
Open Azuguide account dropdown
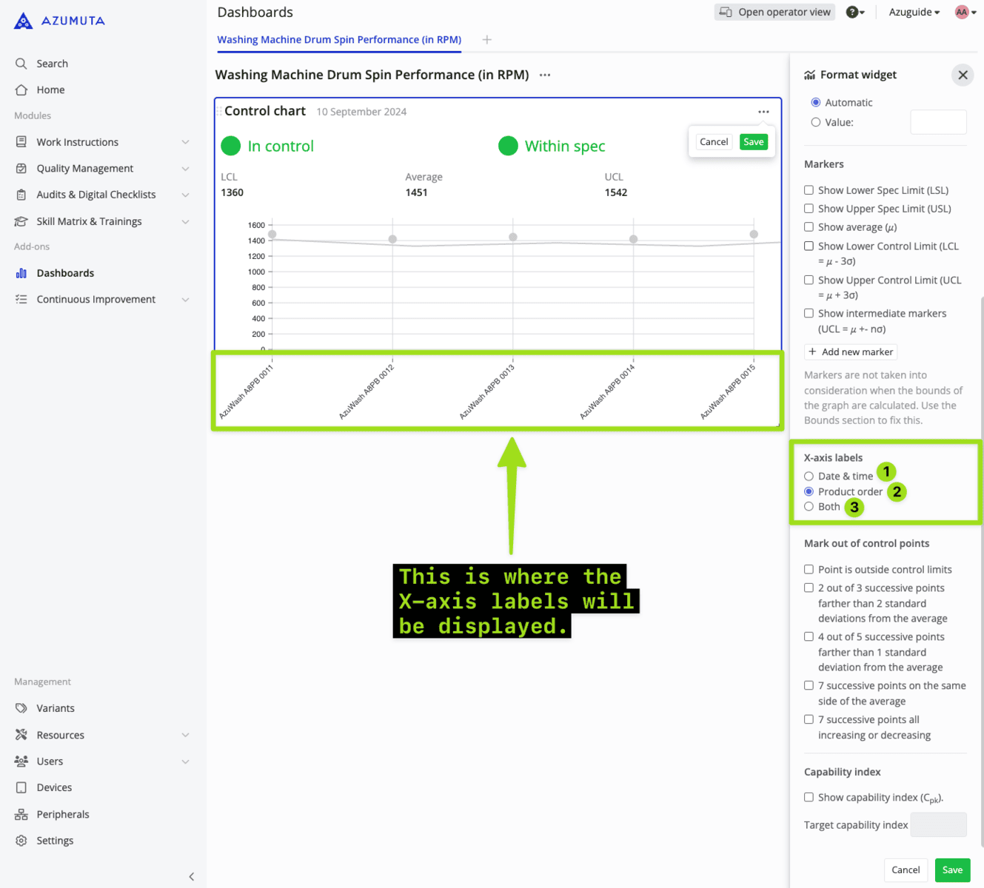click(x=914, y=12)
